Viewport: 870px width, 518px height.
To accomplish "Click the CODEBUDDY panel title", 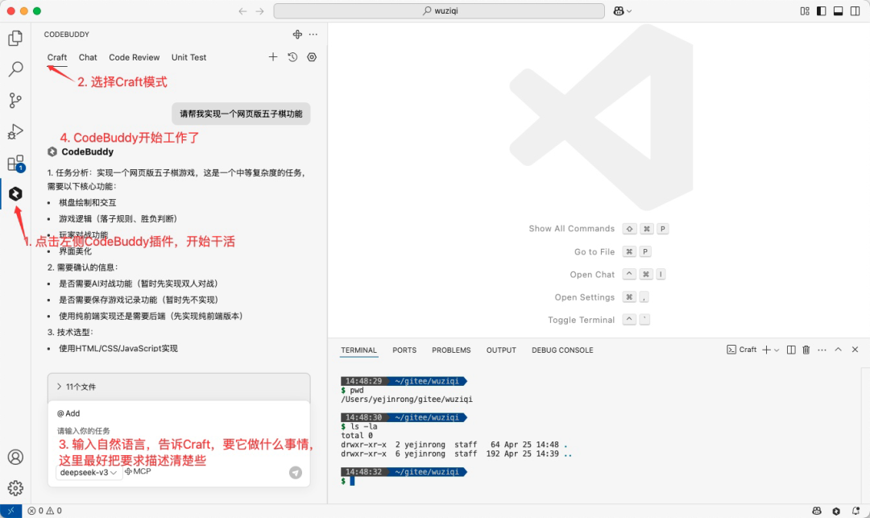I will (x=67, y=35).
